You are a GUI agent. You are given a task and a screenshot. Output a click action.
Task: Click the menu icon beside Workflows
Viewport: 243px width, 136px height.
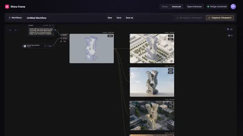10,18
